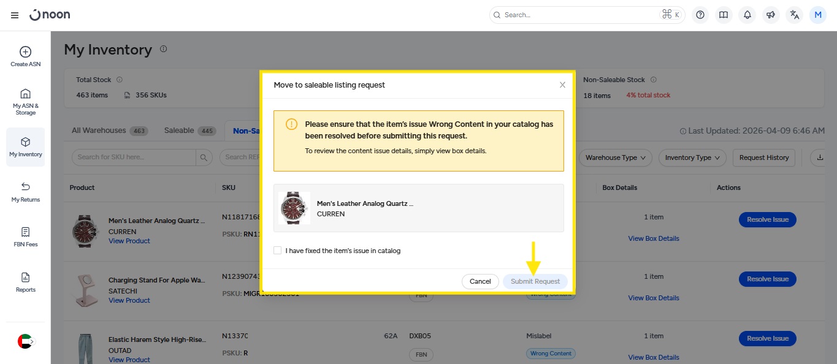Open the guide book icon in header

click(724, 15)
